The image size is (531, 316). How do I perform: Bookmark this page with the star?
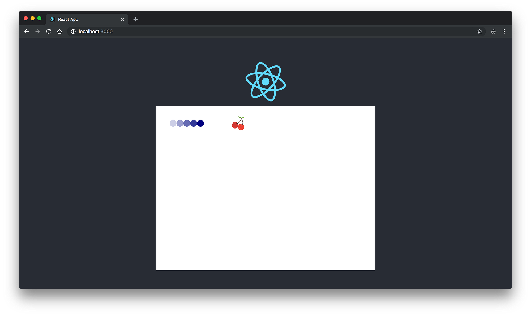(479, 32)
